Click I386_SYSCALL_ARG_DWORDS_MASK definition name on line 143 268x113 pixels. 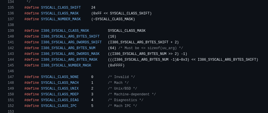click(70, 54)
